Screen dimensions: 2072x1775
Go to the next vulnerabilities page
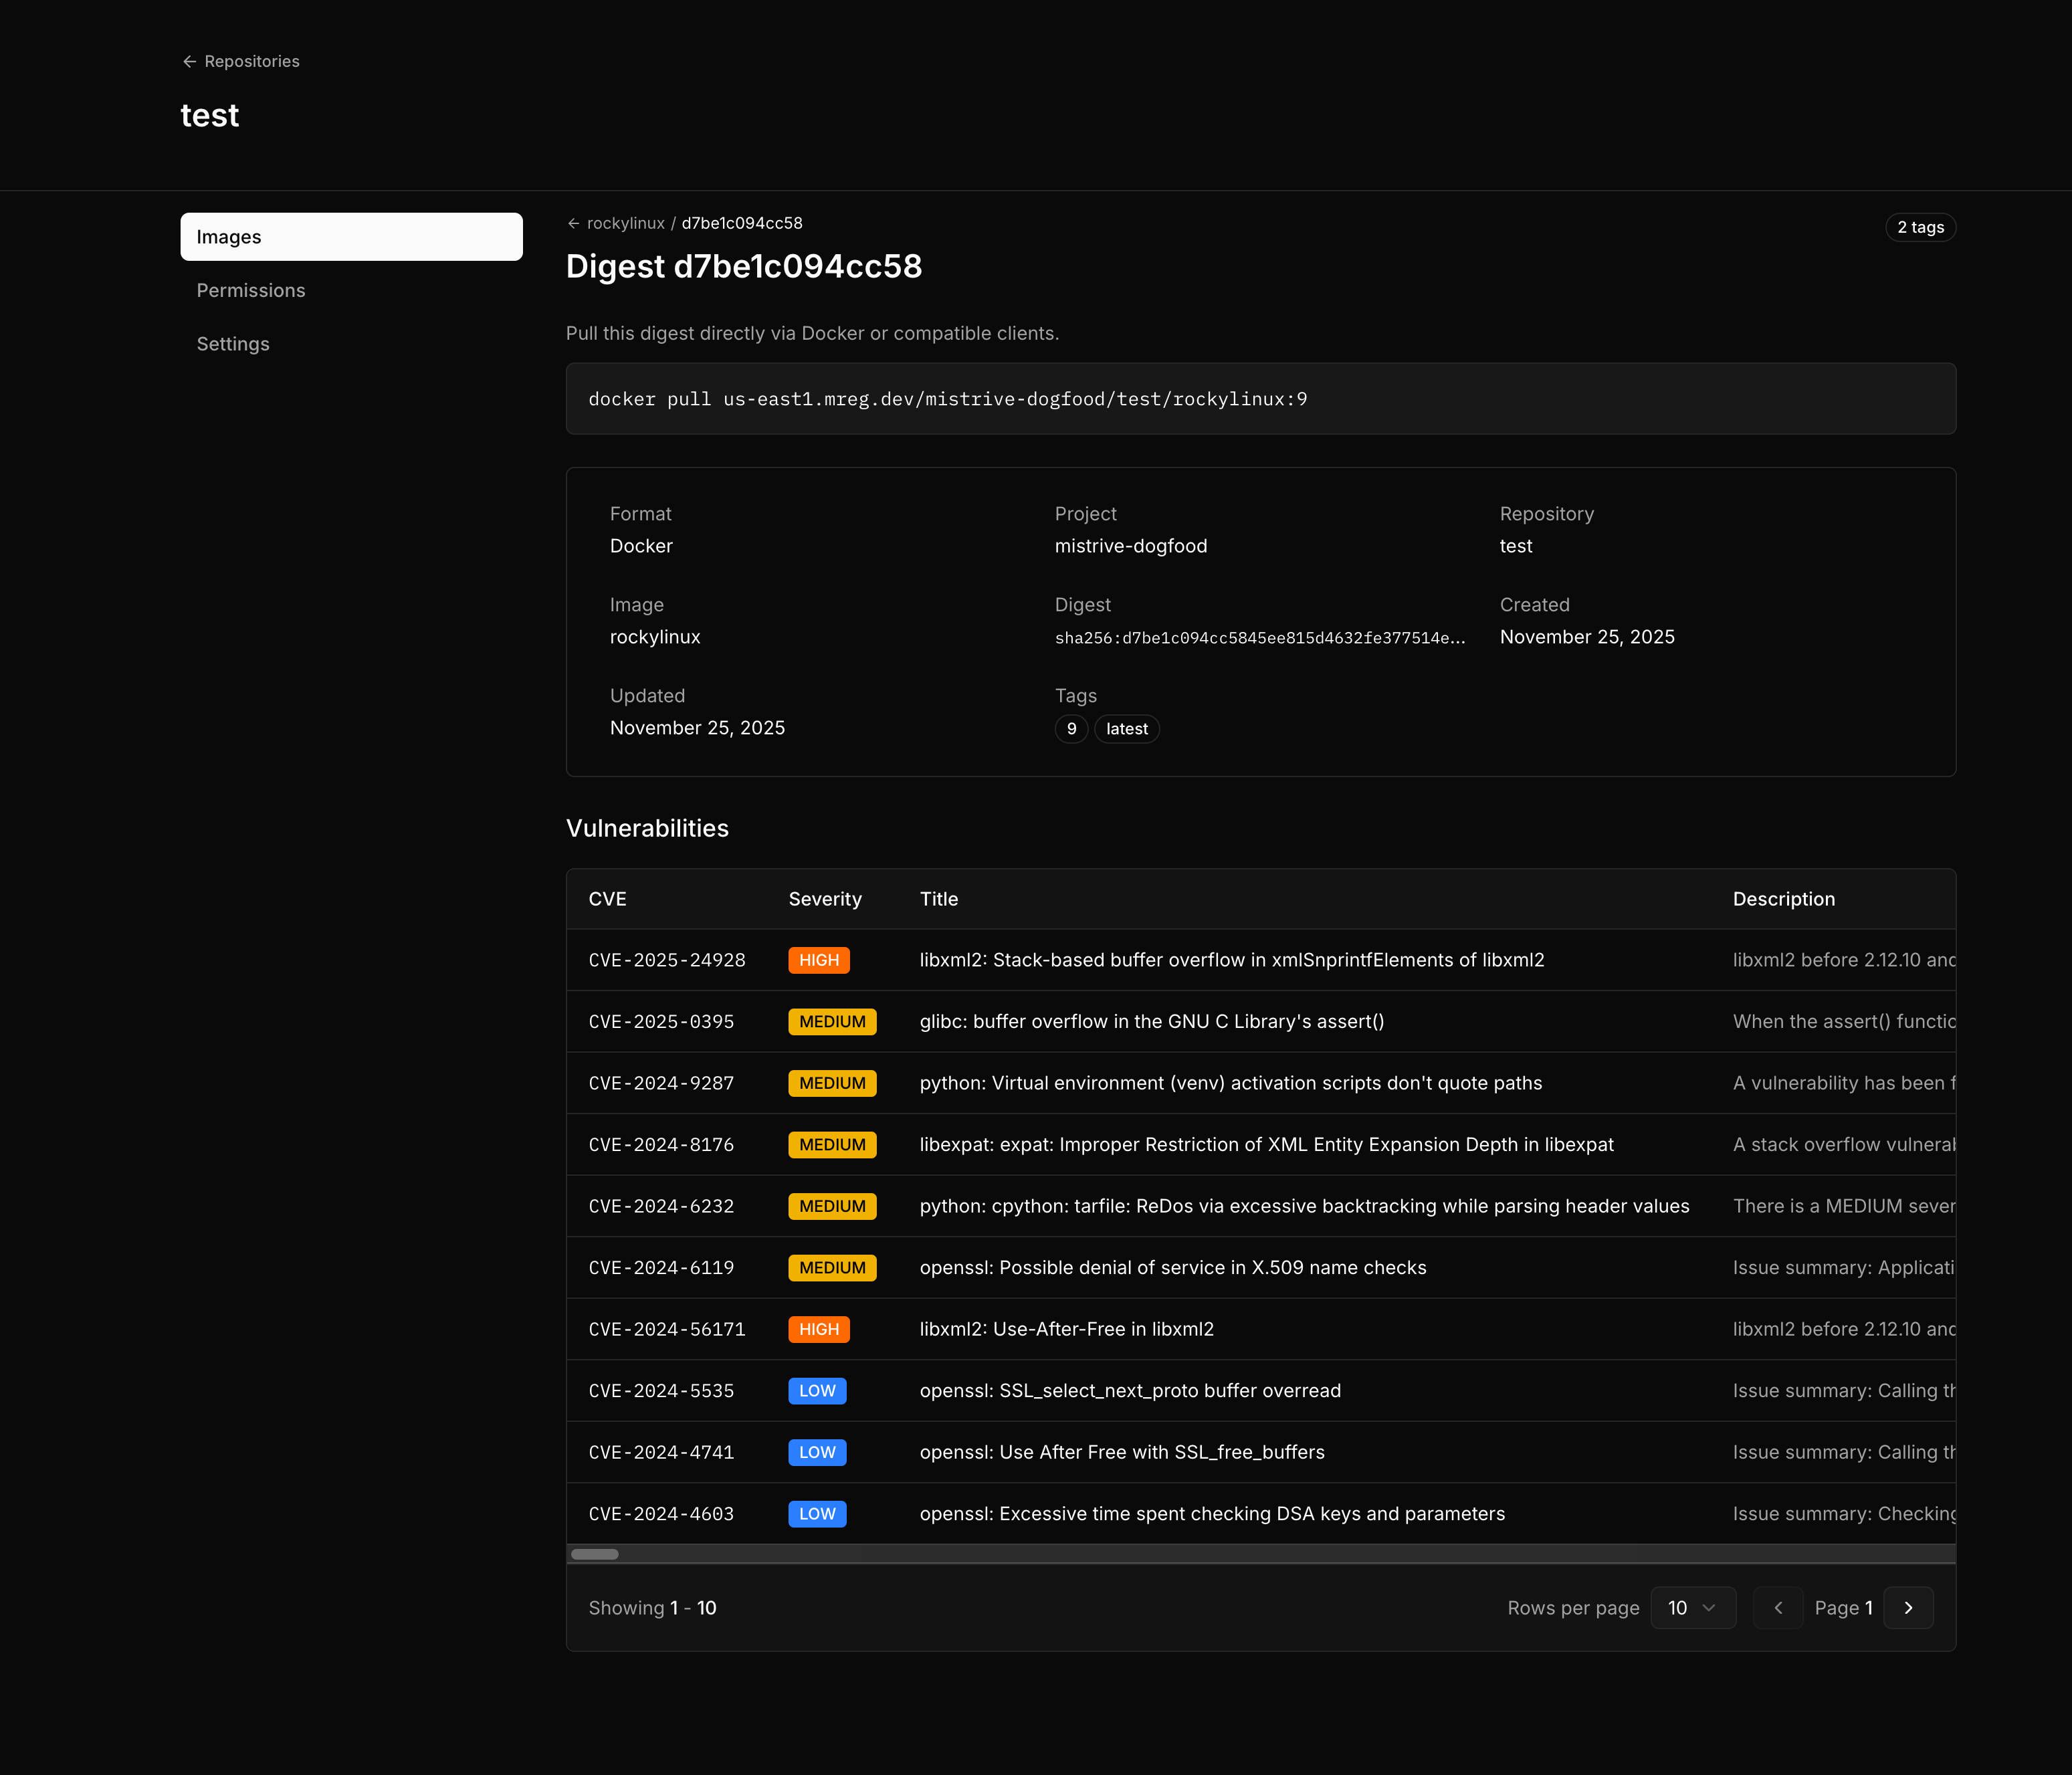pyautogui.click(x=1908, y=1607)
